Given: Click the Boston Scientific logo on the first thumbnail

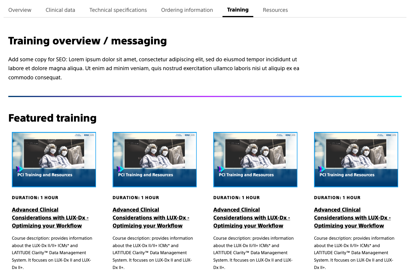Looking at the screenshot, I should click(x=78, y=135).
